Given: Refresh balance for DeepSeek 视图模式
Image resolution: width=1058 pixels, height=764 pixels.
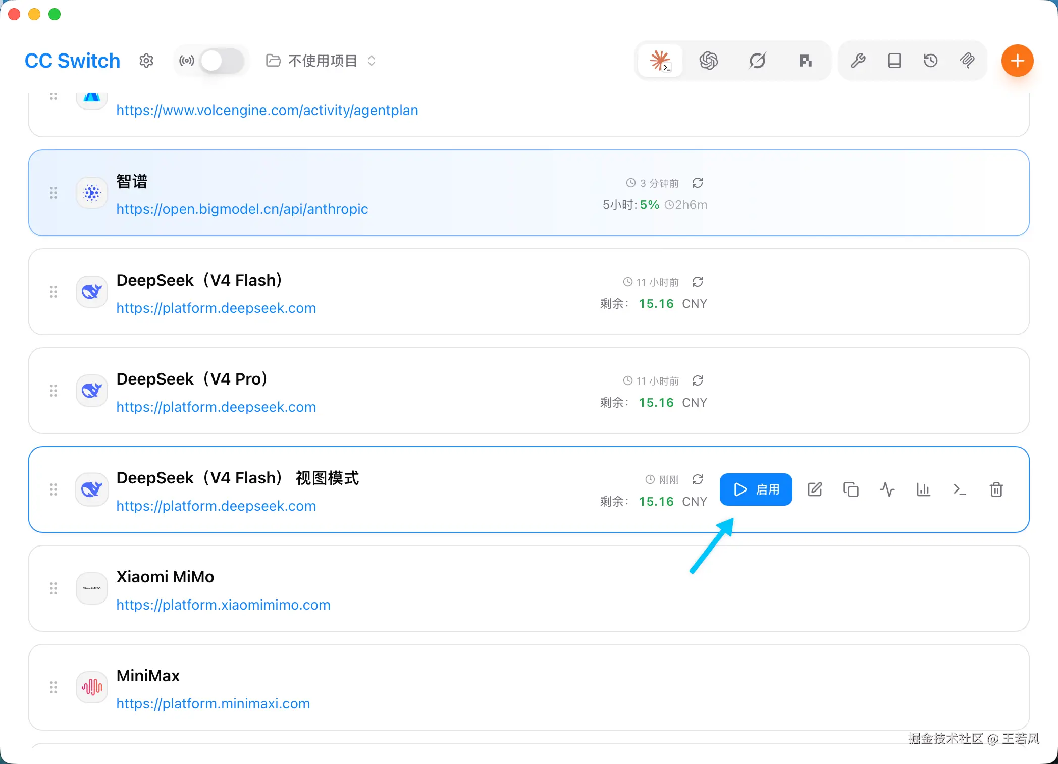Looking at the screenshot, I should 698,479.
